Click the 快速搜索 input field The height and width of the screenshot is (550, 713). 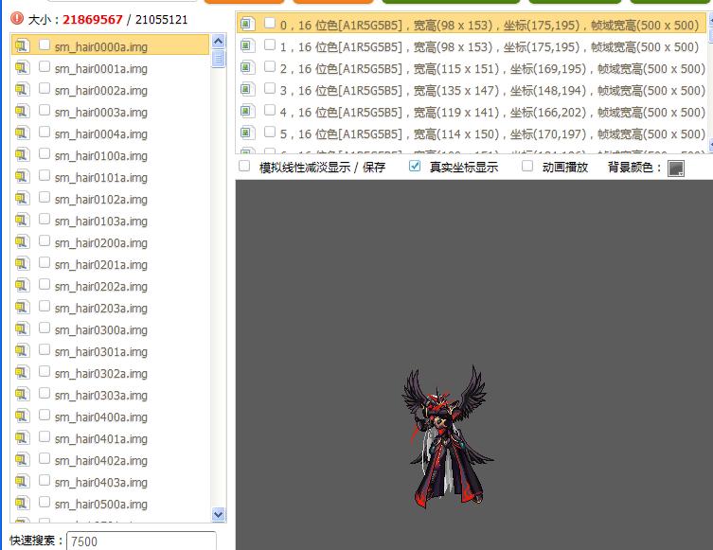point(141,541)
